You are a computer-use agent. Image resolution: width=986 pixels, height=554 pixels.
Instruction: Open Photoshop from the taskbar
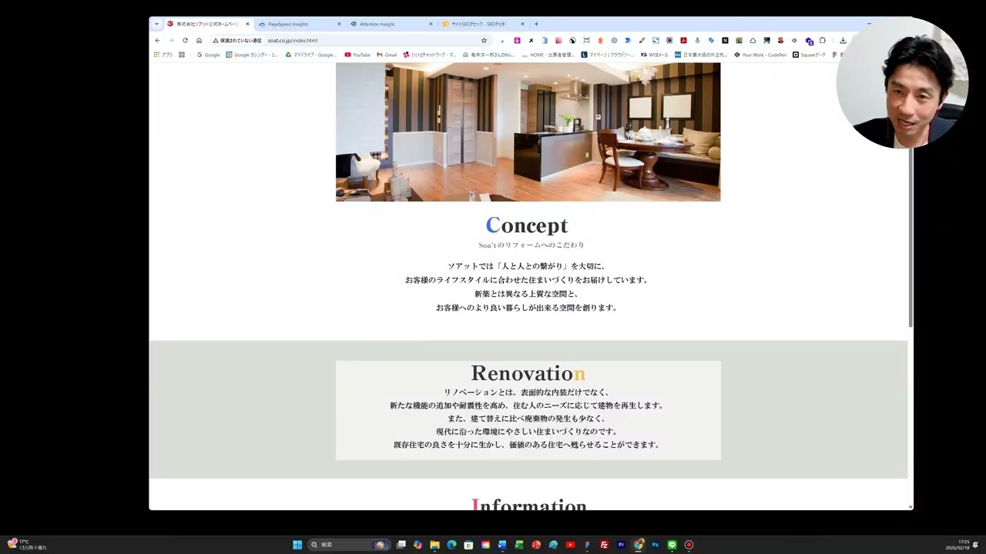(655, 545)
